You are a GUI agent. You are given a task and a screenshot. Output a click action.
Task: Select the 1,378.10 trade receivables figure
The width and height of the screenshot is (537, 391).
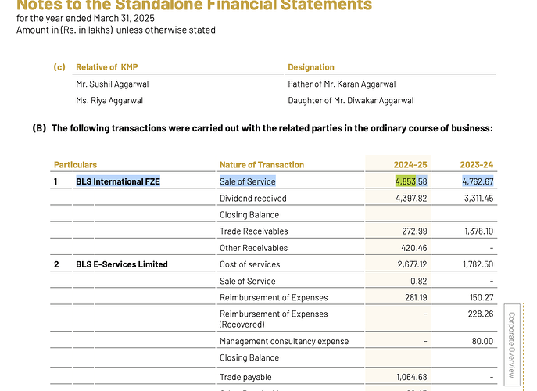(x=478, y=231)
